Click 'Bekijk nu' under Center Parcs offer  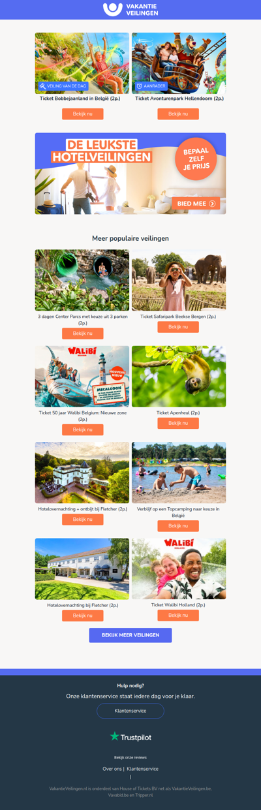[82, 334]
